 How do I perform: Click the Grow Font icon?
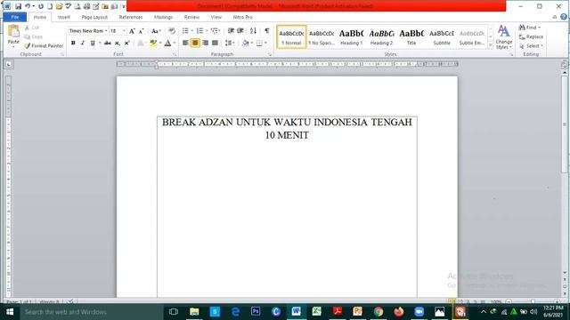click(132, 31)
